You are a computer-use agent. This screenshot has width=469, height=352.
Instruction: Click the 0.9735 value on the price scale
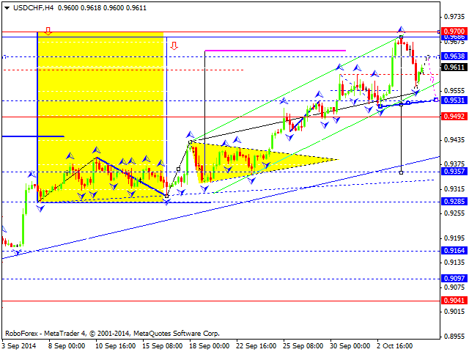pyautogui.click(x=454, y=17)
